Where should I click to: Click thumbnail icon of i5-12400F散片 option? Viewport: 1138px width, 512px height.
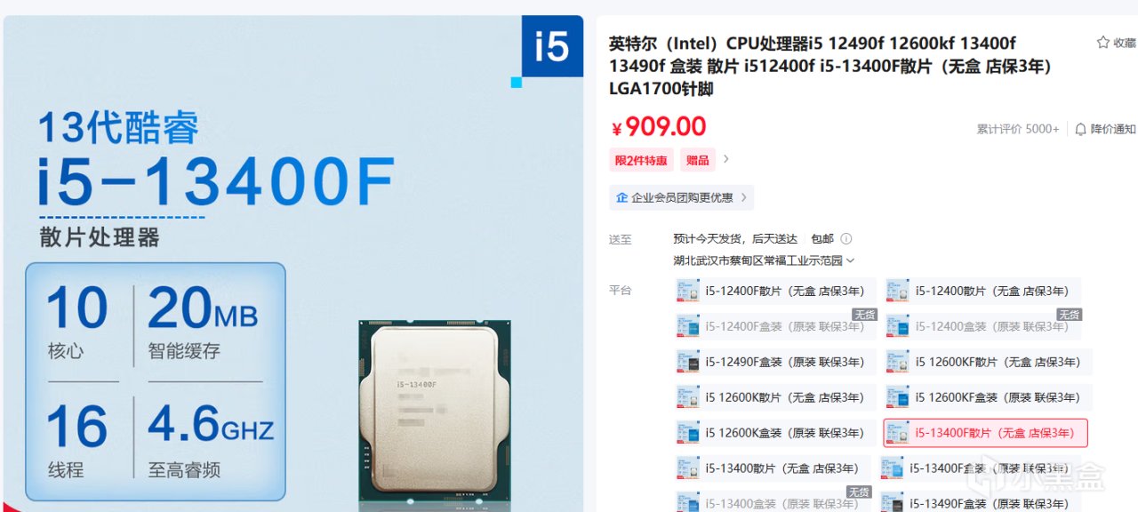point(687,291)
